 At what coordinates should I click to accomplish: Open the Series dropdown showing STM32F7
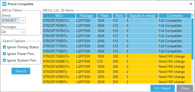tap(14, 20)
